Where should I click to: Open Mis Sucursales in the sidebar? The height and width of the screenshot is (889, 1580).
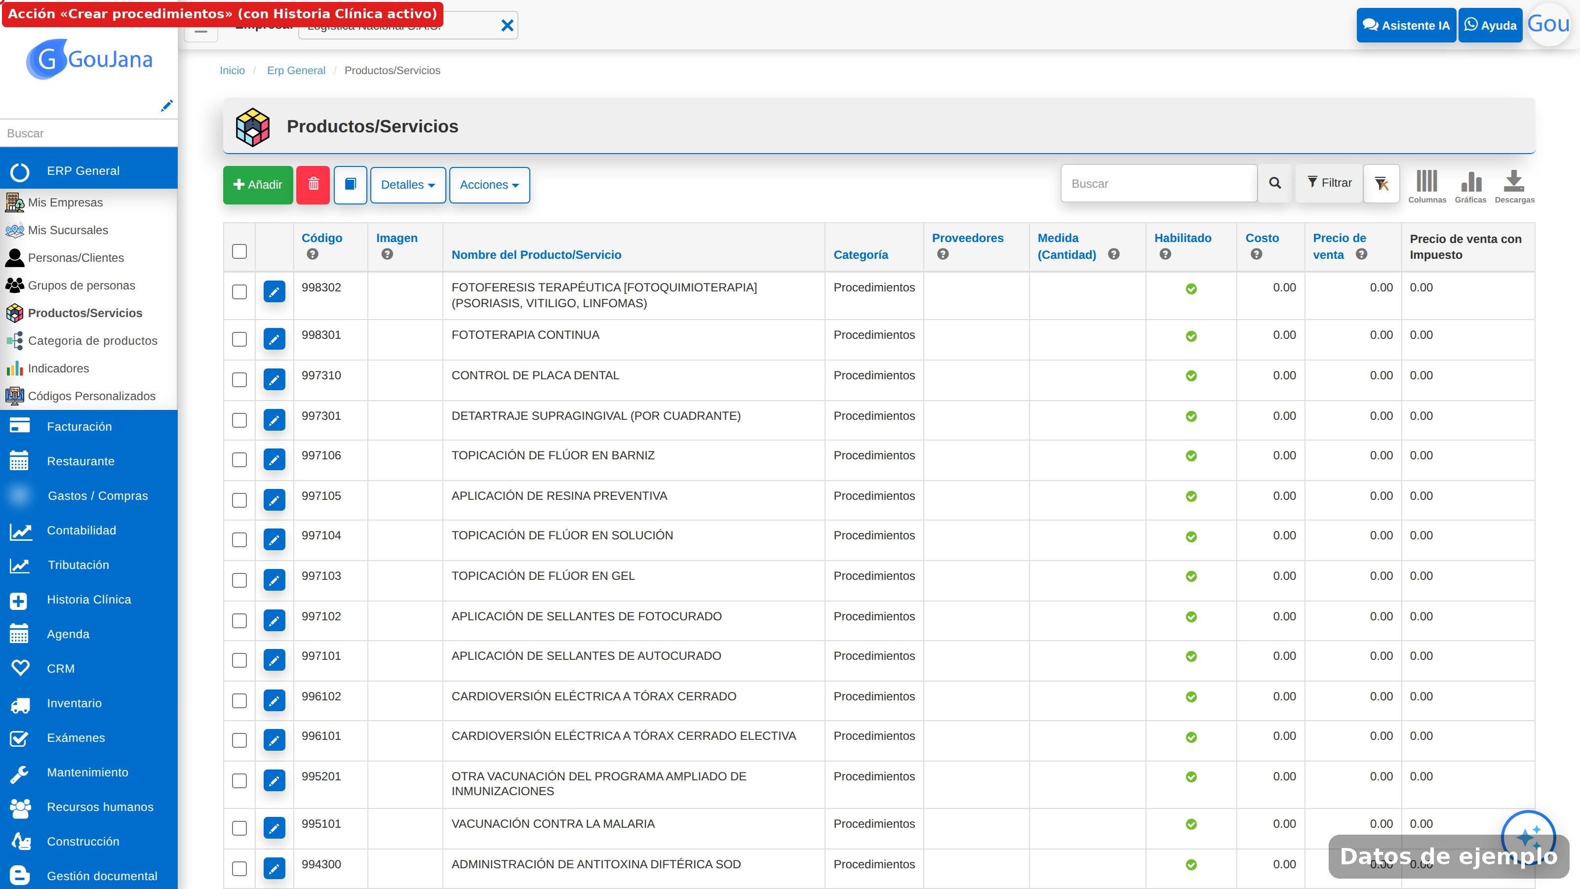coord(89,230)
